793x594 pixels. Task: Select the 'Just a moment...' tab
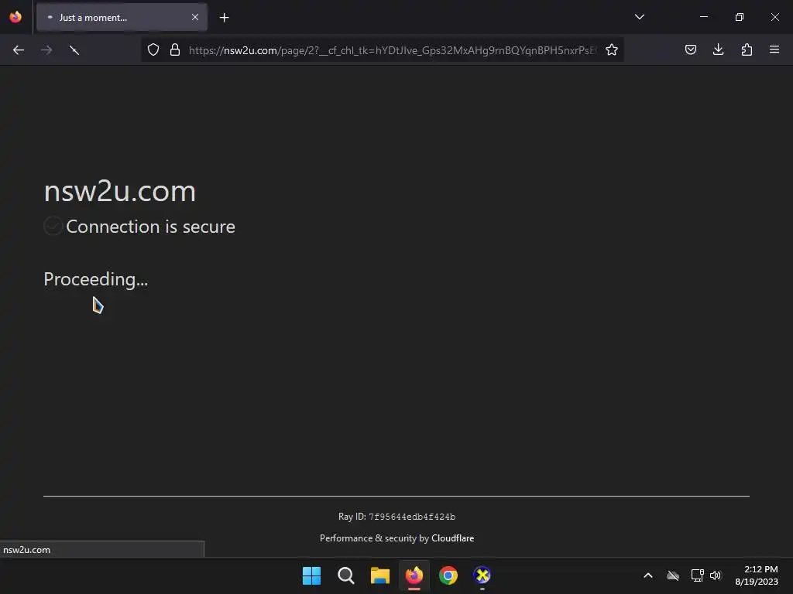(x=122, y=17)
